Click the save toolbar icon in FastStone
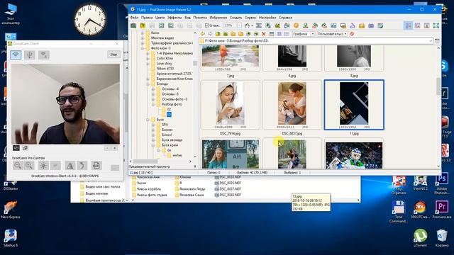 152,25
